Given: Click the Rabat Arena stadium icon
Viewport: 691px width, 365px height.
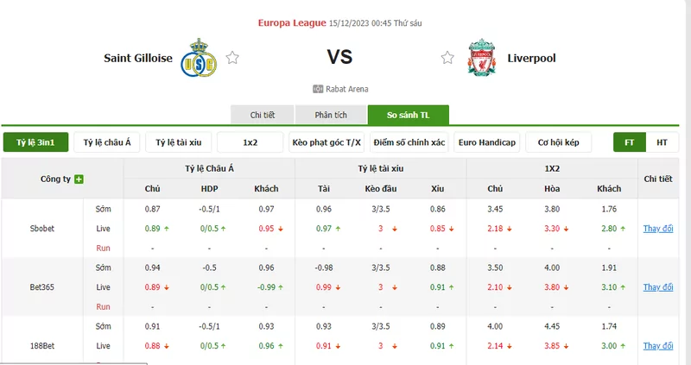Looking at the screenshot, I should click(x=318, y=89).
